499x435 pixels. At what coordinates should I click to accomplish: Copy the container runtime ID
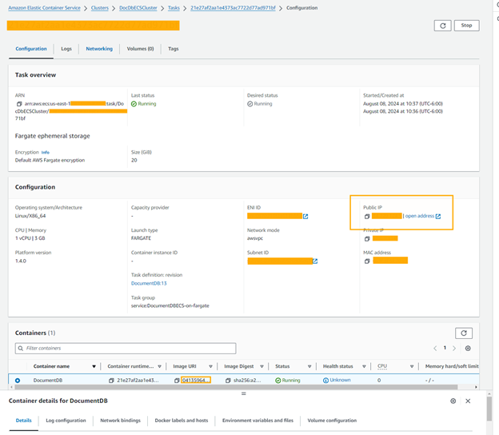pyautogui.click(x=111, y=381)
